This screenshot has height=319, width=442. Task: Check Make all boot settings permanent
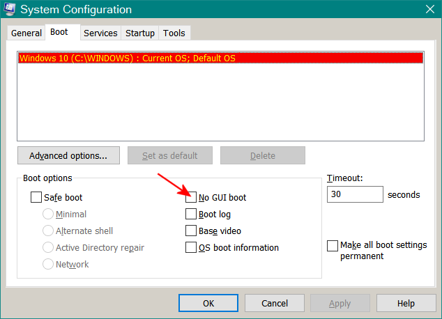[333, 245]
